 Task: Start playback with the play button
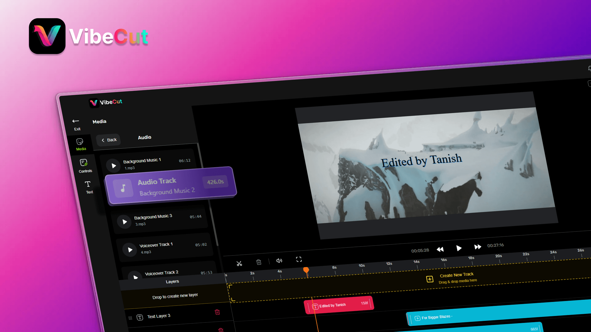click(x=459, y=248)
